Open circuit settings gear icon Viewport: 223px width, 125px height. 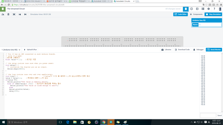[209, 9]
